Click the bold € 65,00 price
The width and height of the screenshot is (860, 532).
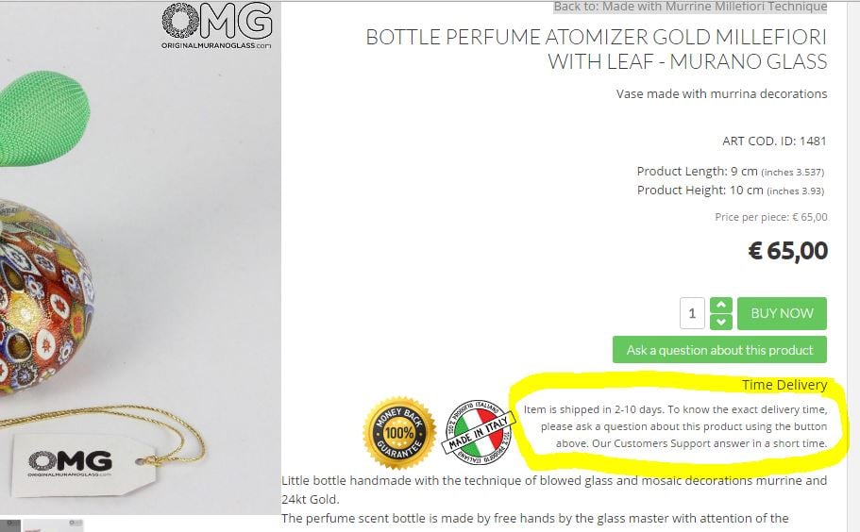(x=787, y=251)
